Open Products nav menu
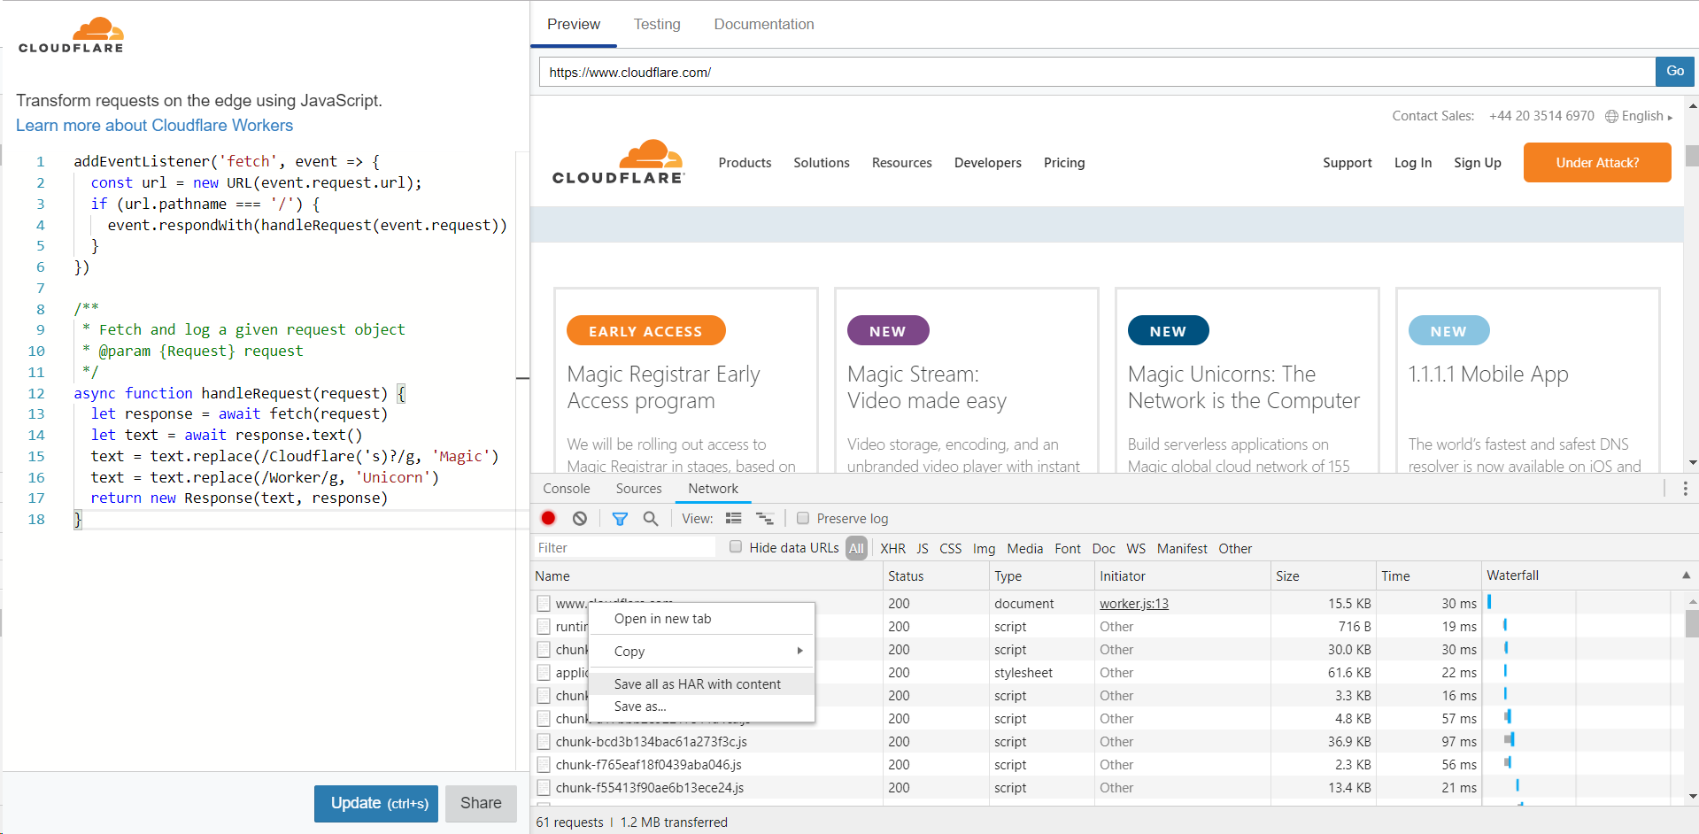Screen dimensions: 1699x834 pos(745,163)
